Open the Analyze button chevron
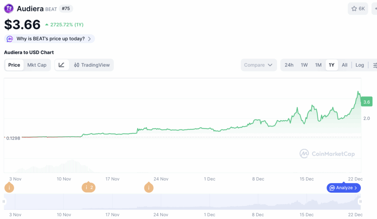The height and width of the screenshot is (219, 377). (356, 188)
